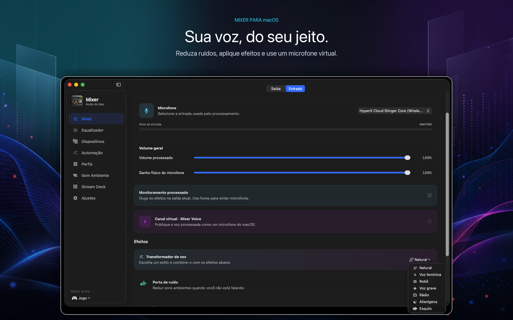Screen dimensions: 513x320
Task: Click the Mixer sliders icon in sidebar
Action: tap(75, 119)
